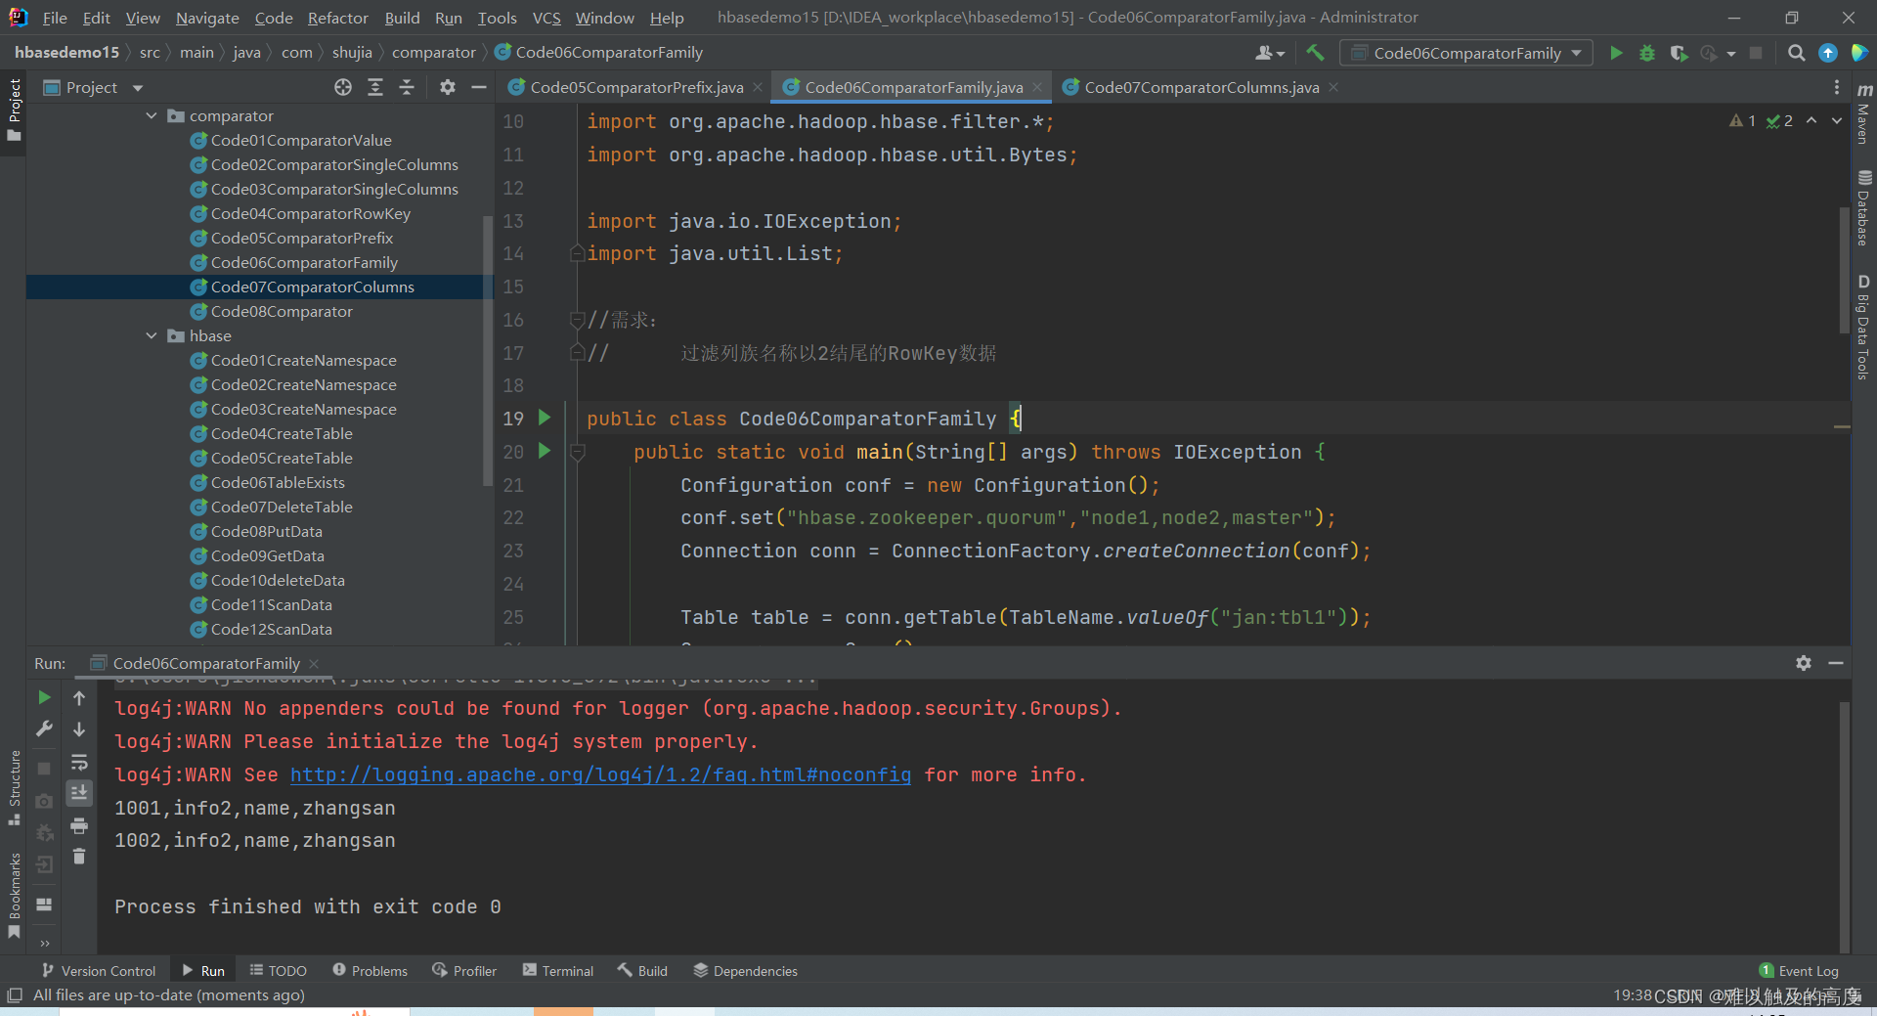Open more run options dropdown arrow
The image size is (1877, 1016).
pos(1730,54)
